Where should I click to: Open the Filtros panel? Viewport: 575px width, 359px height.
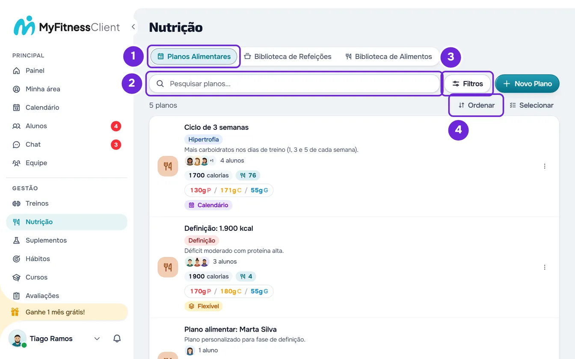[x=468, y=84]
